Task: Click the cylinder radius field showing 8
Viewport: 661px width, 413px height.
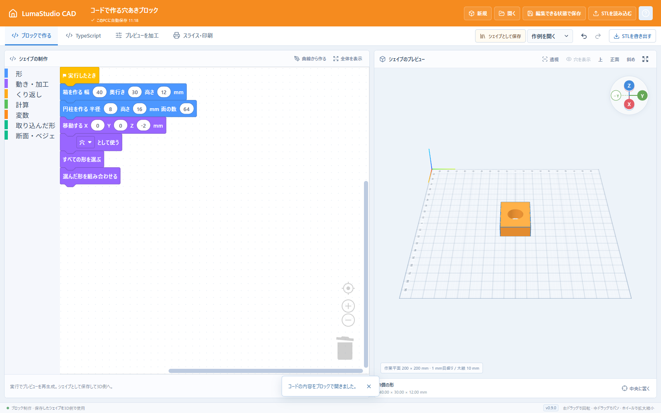Action: coord(110,109)
